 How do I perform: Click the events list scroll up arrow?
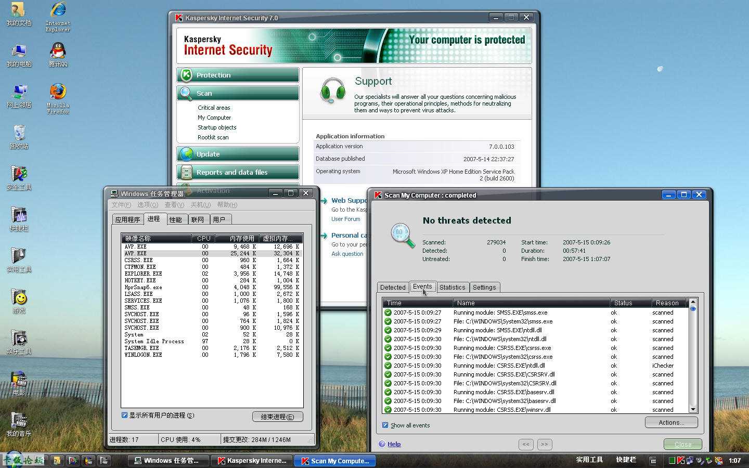coord(693,302)
